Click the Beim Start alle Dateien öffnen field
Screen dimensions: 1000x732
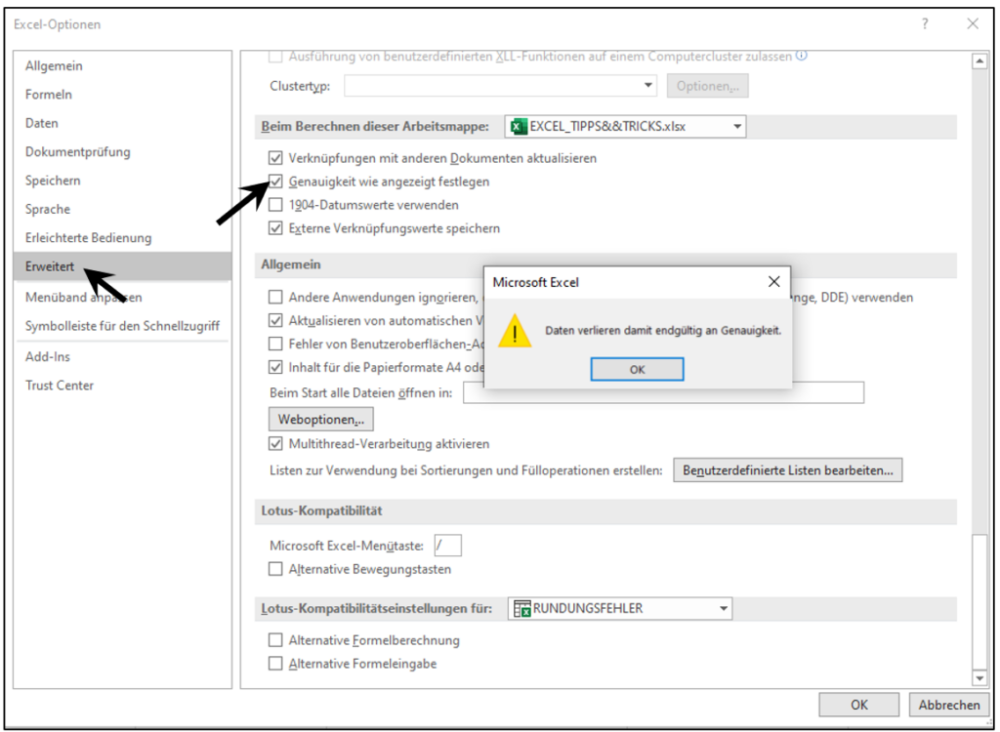click(663, 392)
